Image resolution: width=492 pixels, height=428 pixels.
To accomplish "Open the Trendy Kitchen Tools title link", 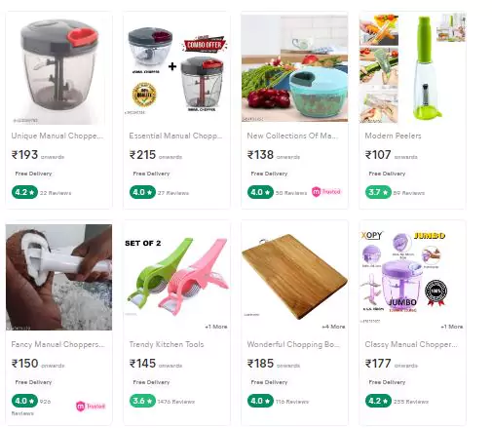I will tap(167, 344).
